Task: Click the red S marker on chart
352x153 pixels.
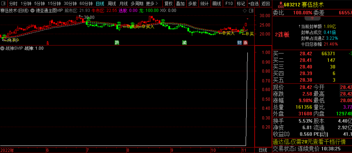Action: 48,43
